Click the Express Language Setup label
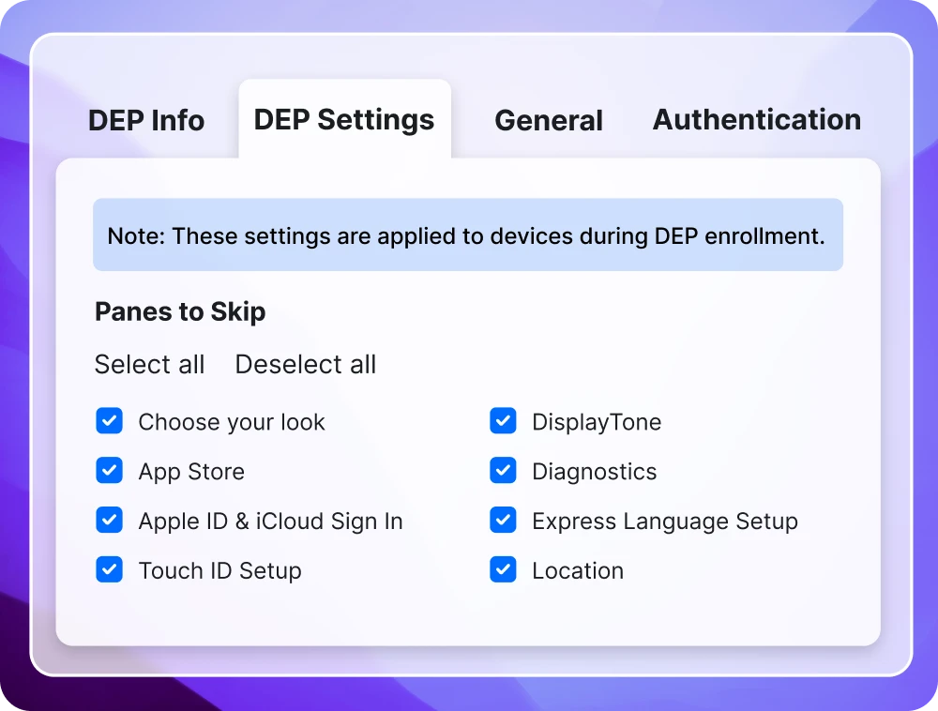 point(665,522)
